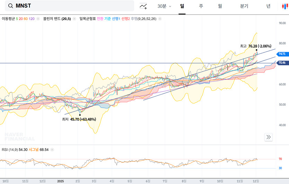Click the 6월 label on time axis
The height and width of the screenshot is (184, 289).
click(x=148, y=181)
